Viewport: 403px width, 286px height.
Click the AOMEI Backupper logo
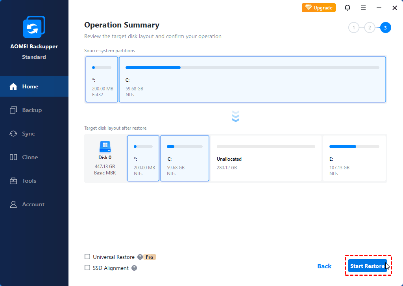(34, 26)
